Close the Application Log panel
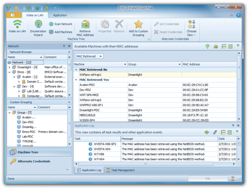The image size is (248, 188). click(238, 125)
